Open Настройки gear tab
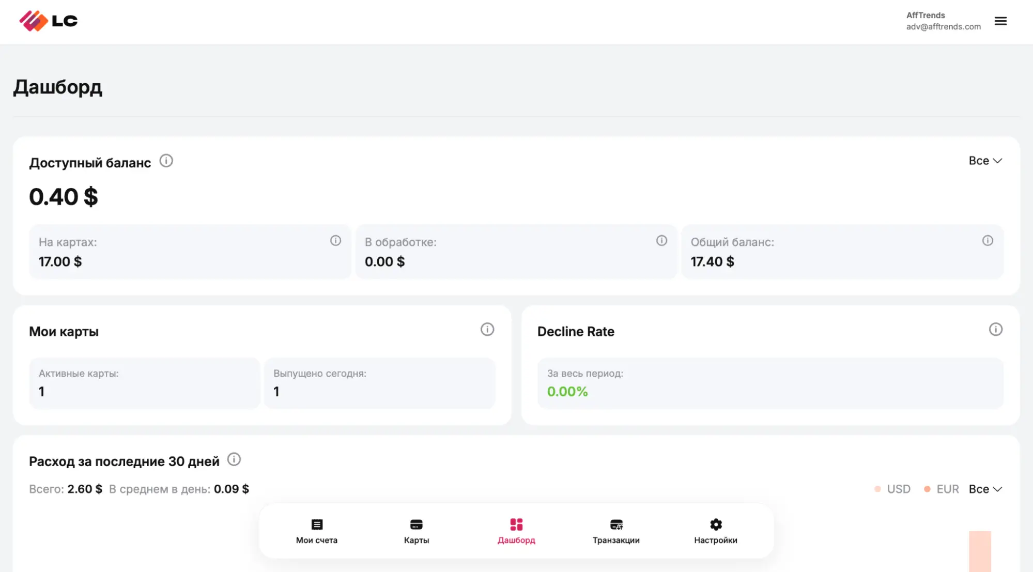1033x572 pixels. pos(716,532)
